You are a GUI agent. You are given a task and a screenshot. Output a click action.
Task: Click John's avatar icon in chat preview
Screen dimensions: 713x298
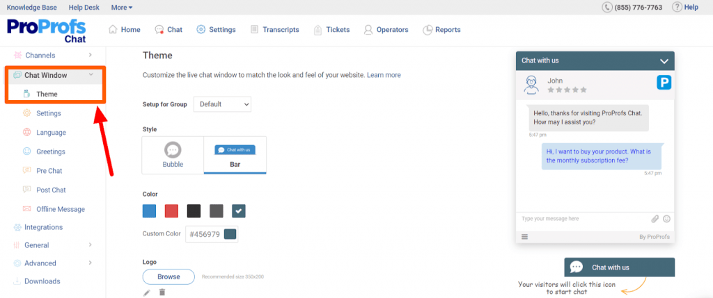click(x=531, y=85)
